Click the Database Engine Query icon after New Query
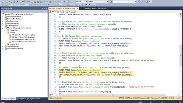183x103 pixels. (32, 2)
